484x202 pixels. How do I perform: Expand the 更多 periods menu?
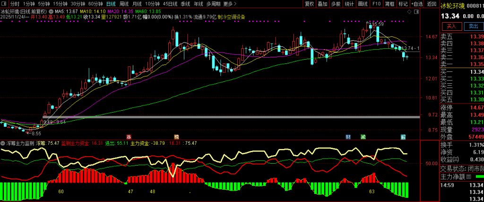229,4
